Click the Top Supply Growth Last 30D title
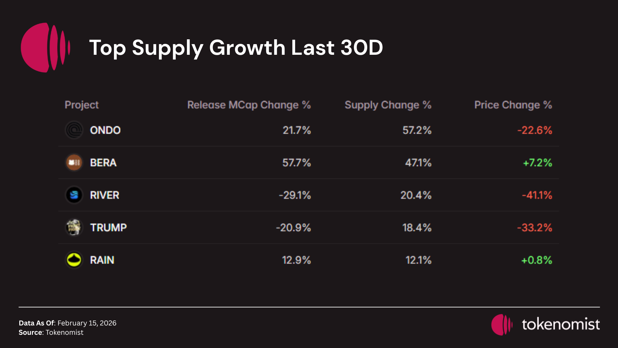 tap(236, 48)
